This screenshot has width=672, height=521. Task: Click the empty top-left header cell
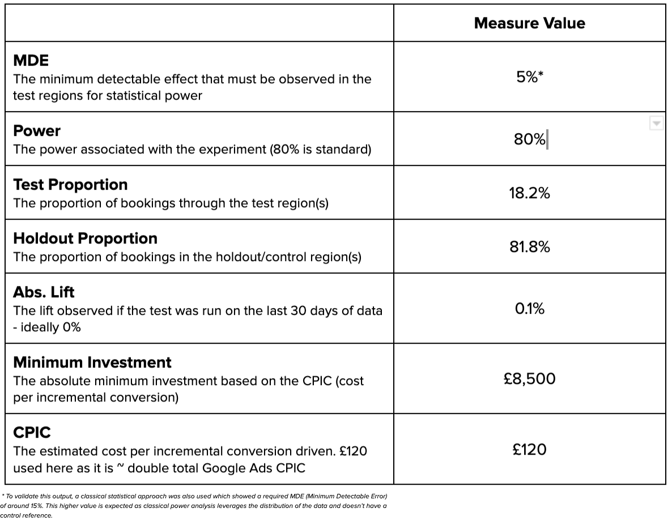199,23
